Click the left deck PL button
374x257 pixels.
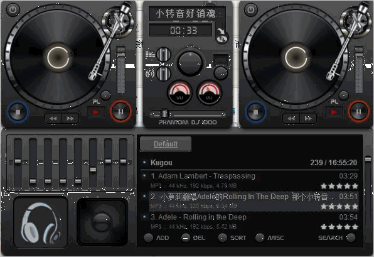[x=105, y=96]
